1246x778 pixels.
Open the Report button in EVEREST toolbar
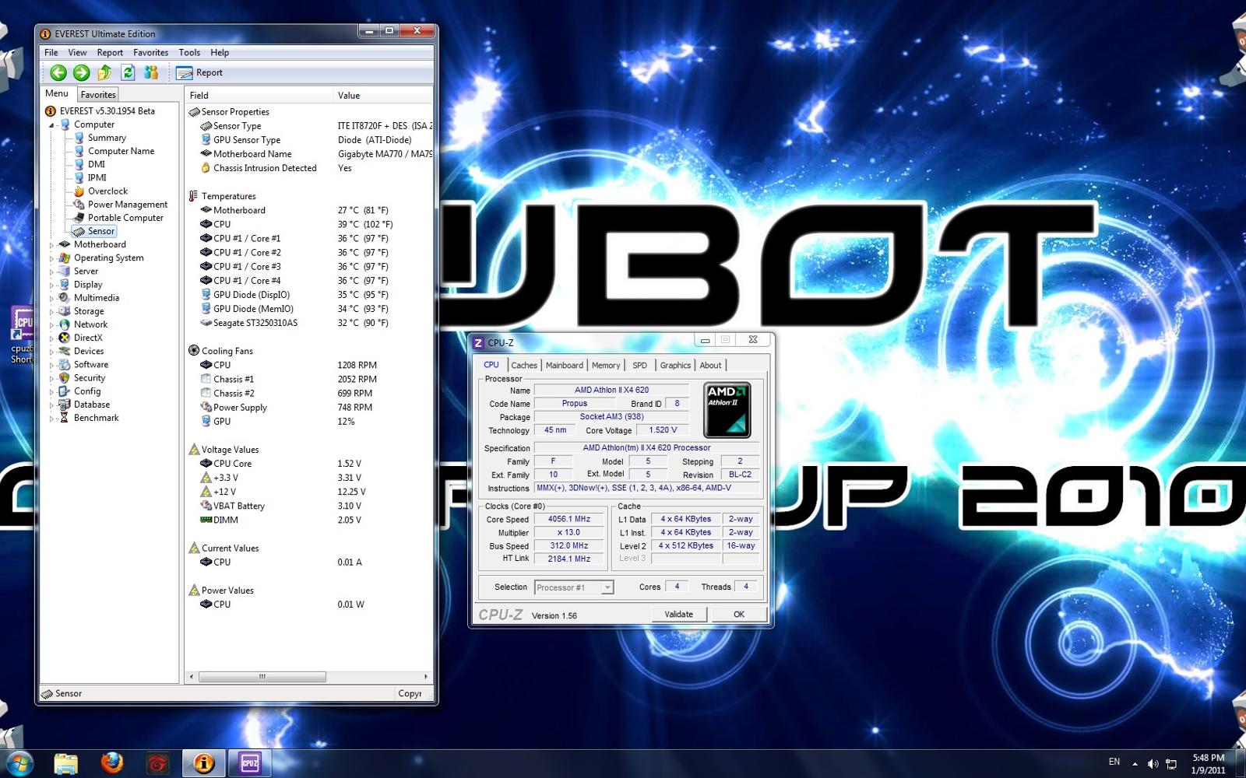coord(200,72)
